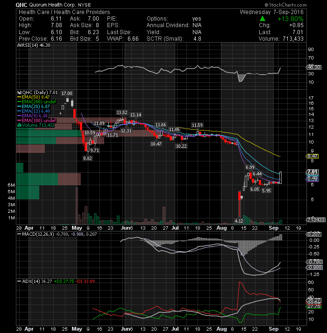
Task: Click the SCTR (Small) 4.8 value
Action: (x=174, y=39)
